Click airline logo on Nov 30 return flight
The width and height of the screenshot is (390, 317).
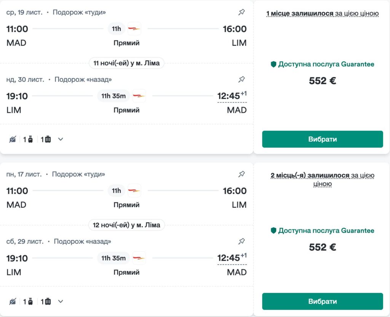click(x=139, y=96)
